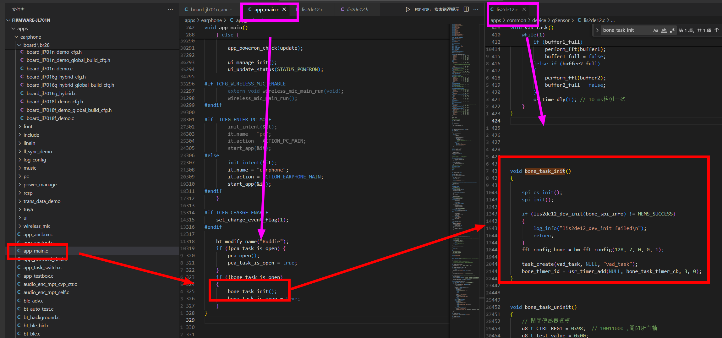
Task: Switch to lis2de12.h tab
Action: click(358, 9)
